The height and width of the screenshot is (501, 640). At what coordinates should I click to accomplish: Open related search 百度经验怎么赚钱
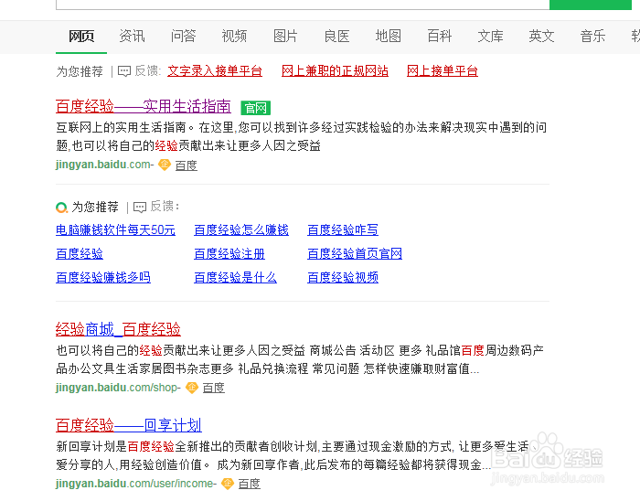[x=241, y=230]
